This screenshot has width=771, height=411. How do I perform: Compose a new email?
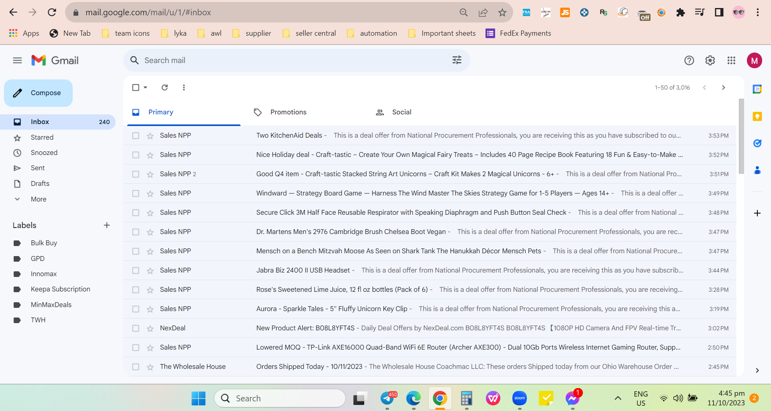(x=39, y=93)
